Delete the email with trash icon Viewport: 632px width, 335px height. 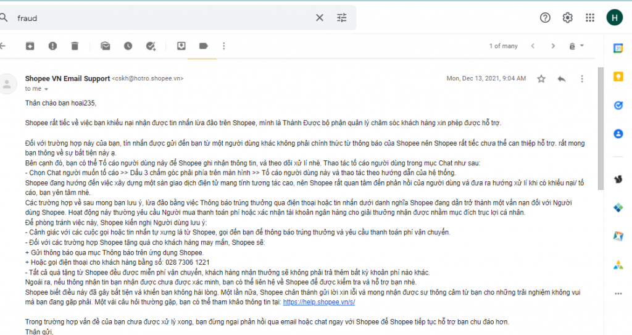(75, 46)
